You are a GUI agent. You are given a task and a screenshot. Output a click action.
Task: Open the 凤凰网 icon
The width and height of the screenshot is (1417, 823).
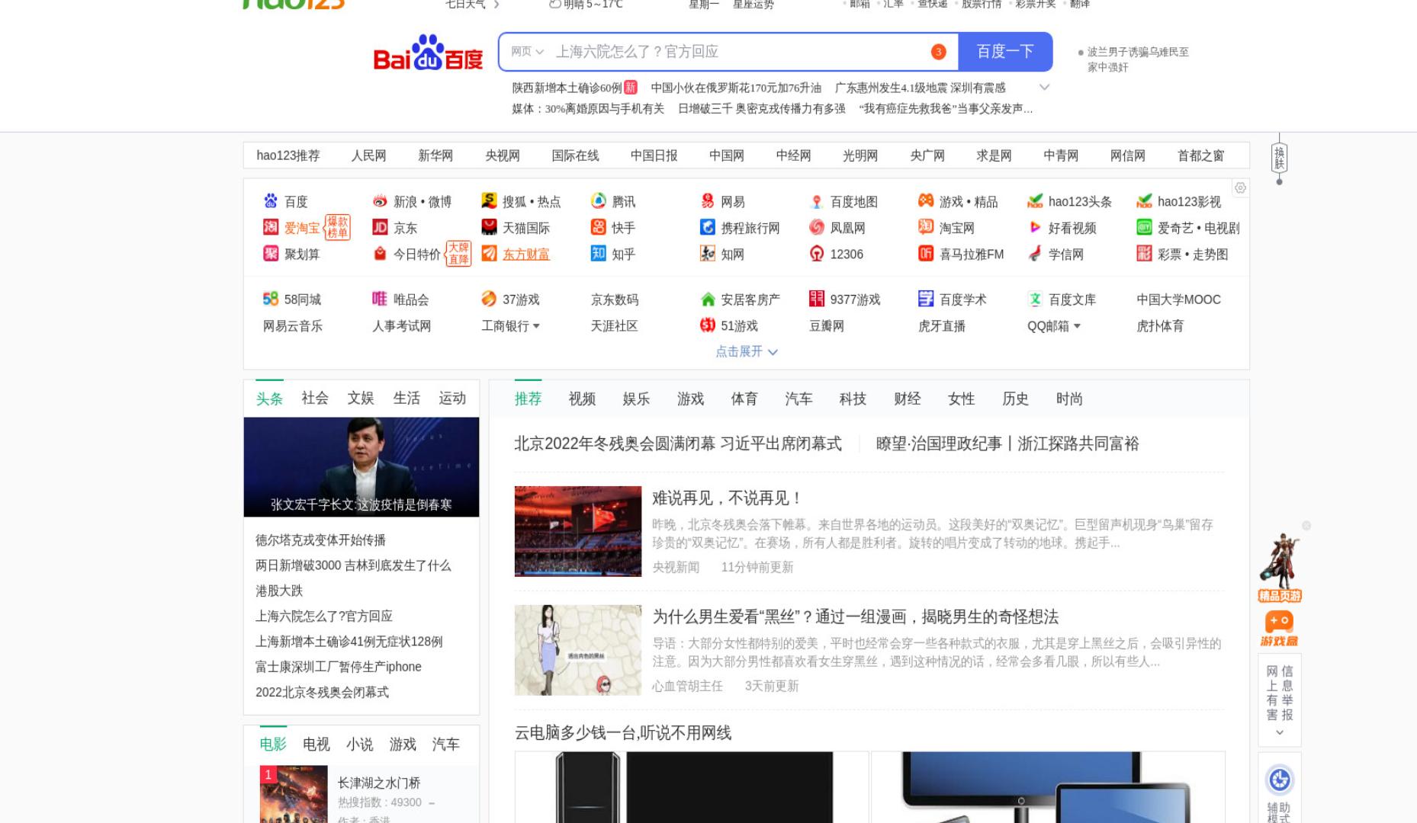click(x=817, y=227)
